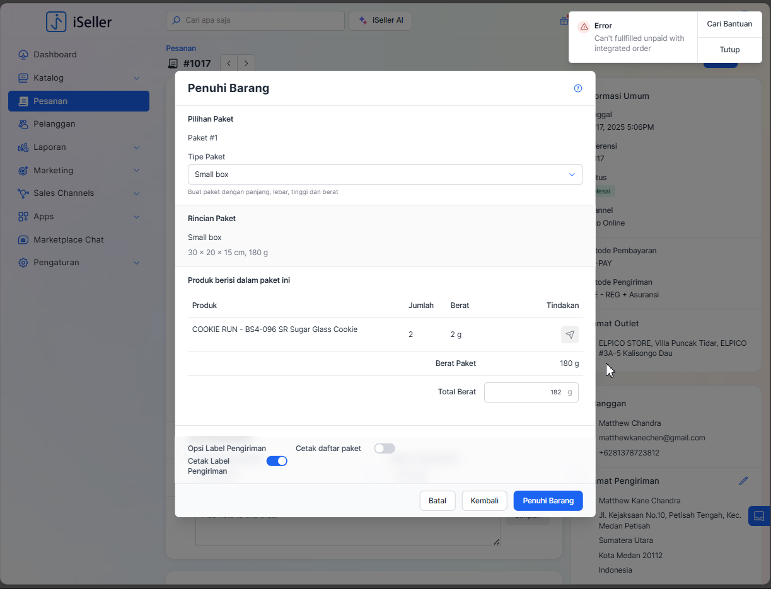Screen dimensions: 771x589
Task: Click the pencil icon to edit shipping address
Action: pyautogui.click(x=743, y=481)
